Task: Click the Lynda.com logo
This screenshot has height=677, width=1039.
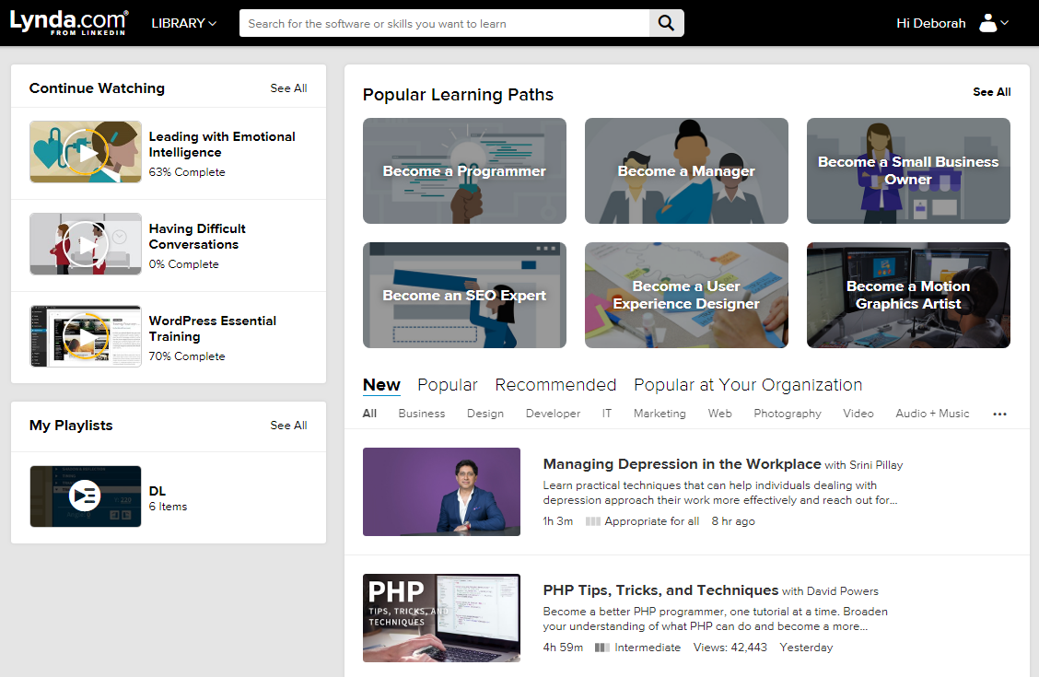Action: point(69,22)
